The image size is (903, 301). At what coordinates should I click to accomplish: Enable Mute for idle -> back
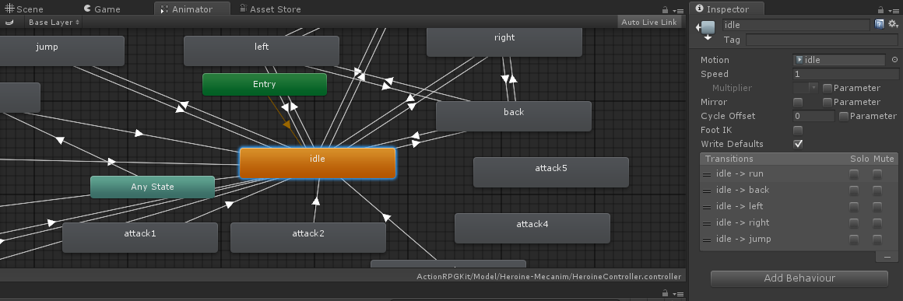[x=877, y=190]
